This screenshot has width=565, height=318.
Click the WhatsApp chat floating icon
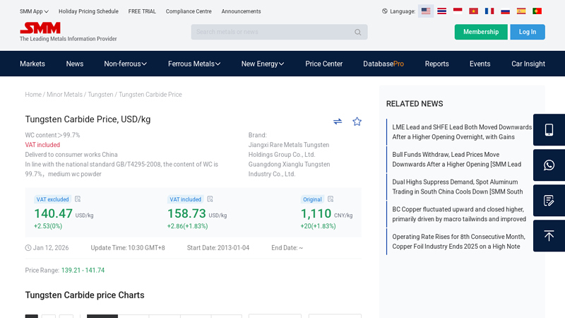click(x=549, y=165)
